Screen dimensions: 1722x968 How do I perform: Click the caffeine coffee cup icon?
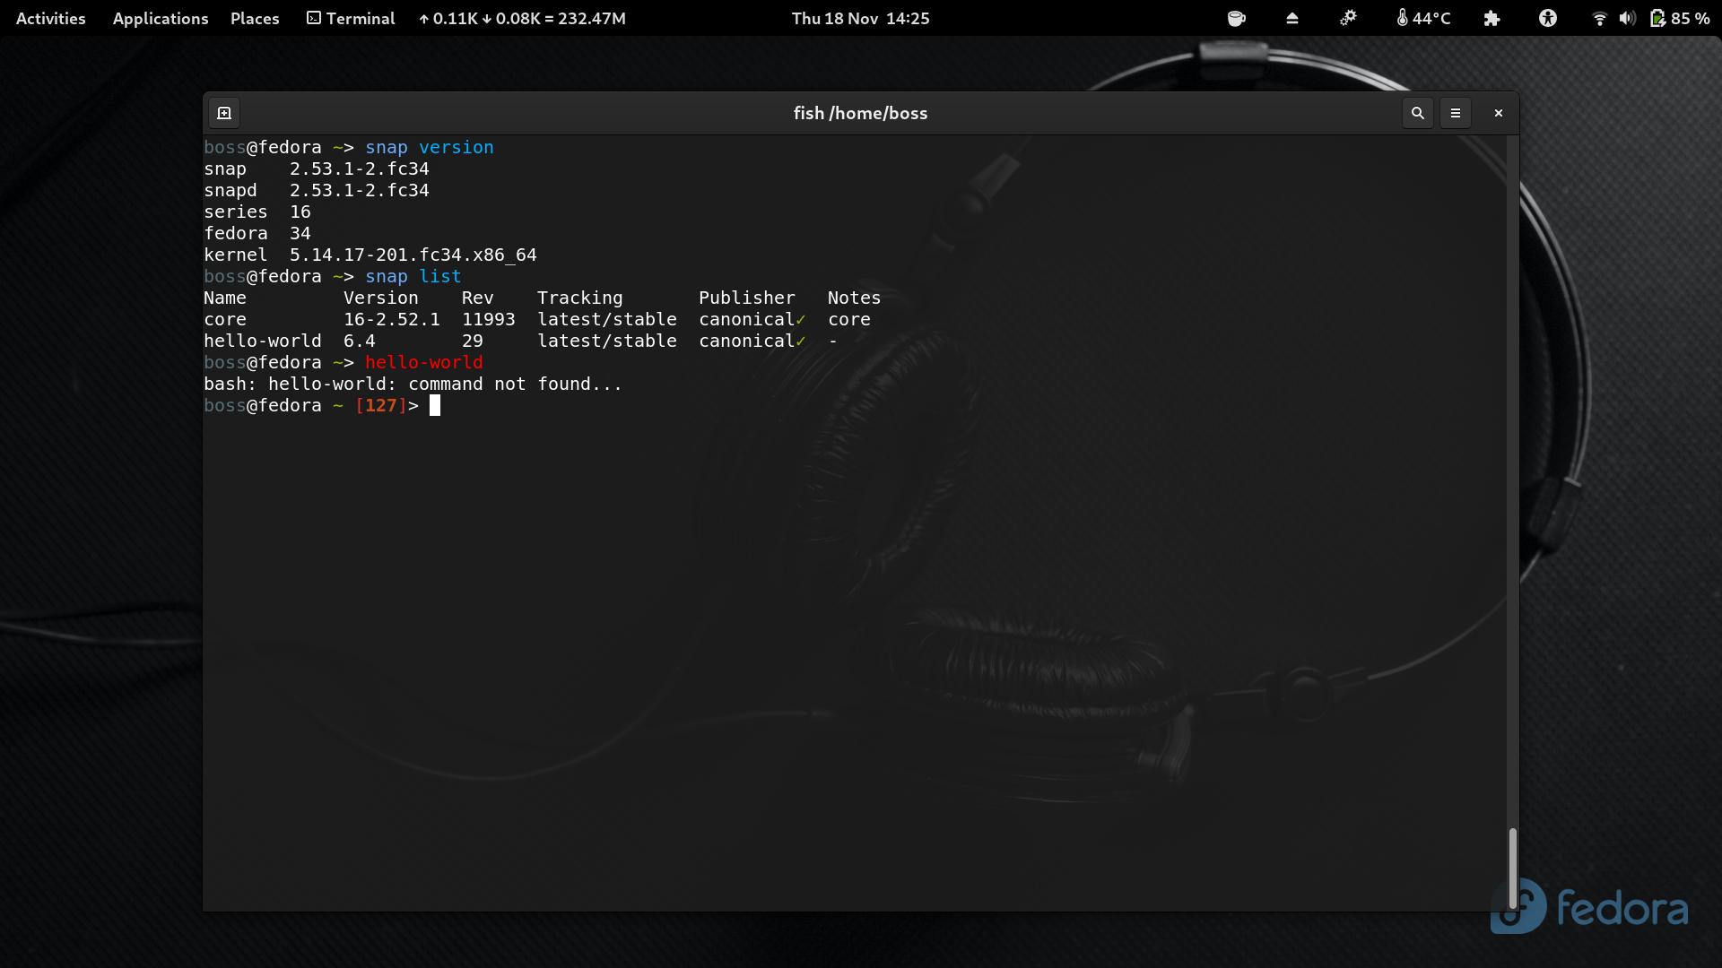1236,18
